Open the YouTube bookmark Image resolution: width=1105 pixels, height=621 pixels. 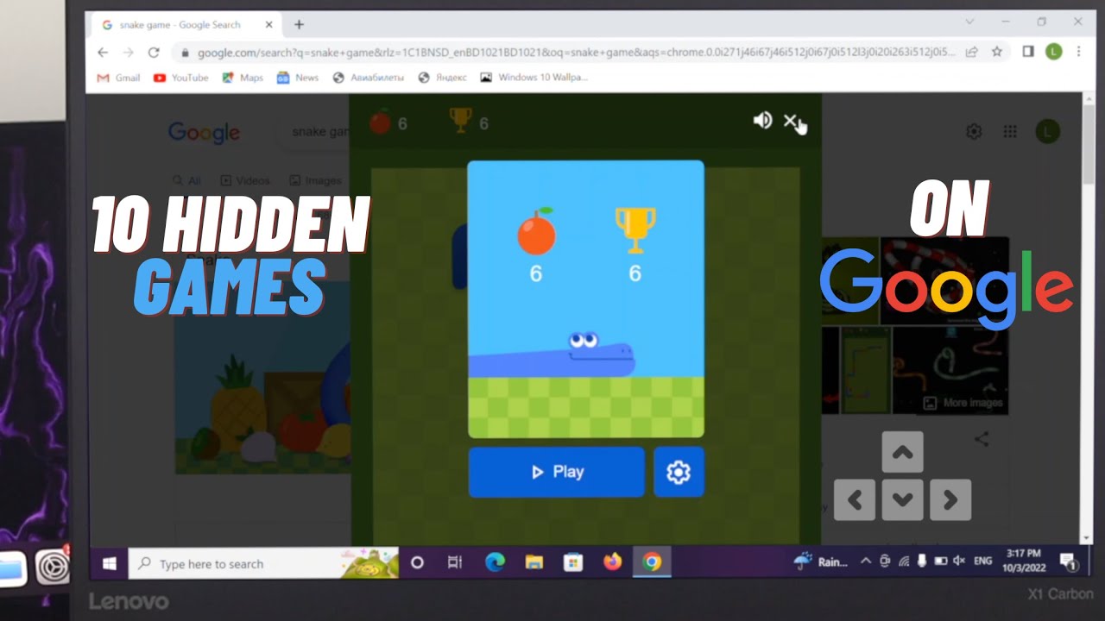(180, 78)
